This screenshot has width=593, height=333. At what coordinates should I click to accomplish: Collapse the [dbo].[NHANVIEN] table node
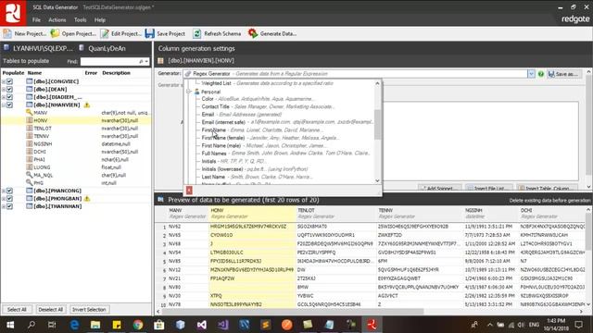click(x=4, y=105)
